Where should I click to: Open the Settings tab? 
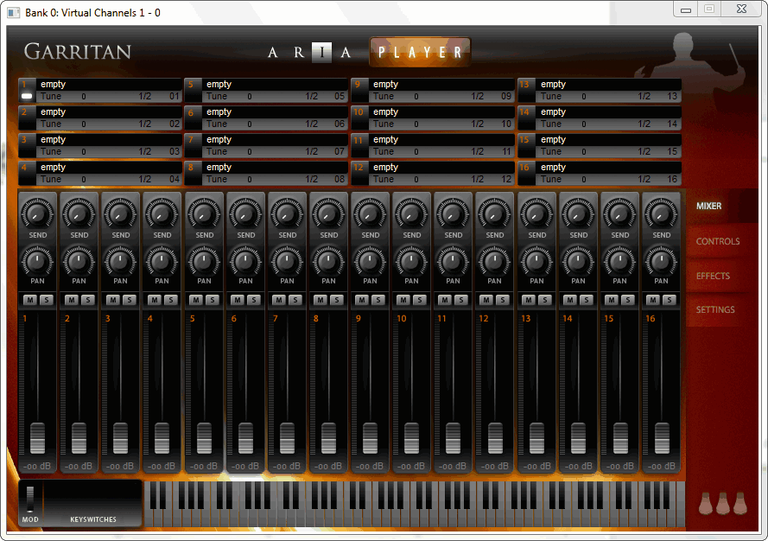click(715, 309)
